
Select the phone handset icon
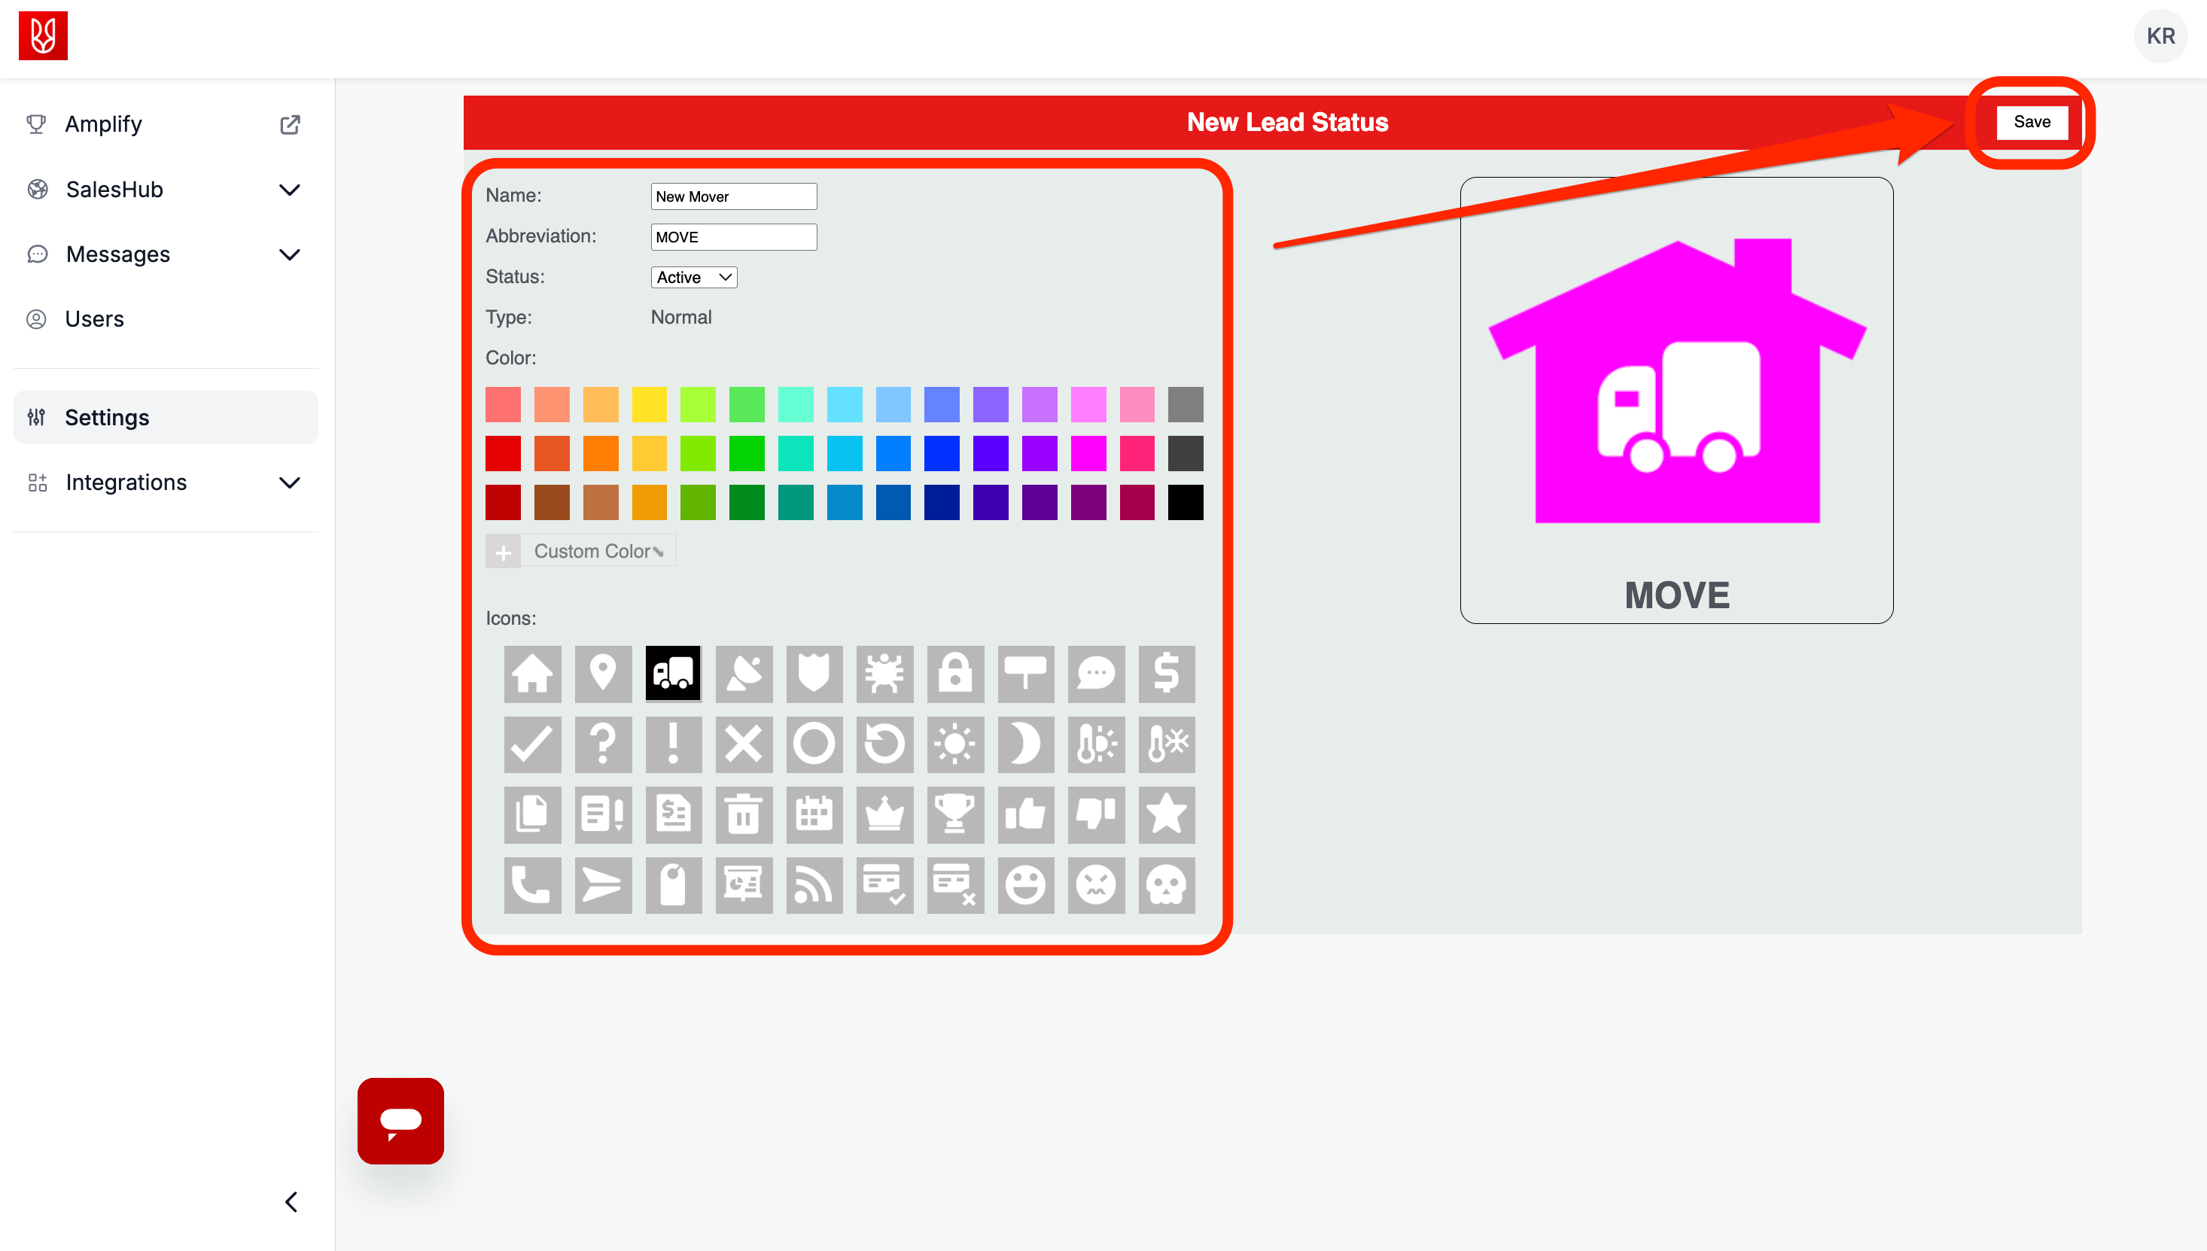click(531, 884)
